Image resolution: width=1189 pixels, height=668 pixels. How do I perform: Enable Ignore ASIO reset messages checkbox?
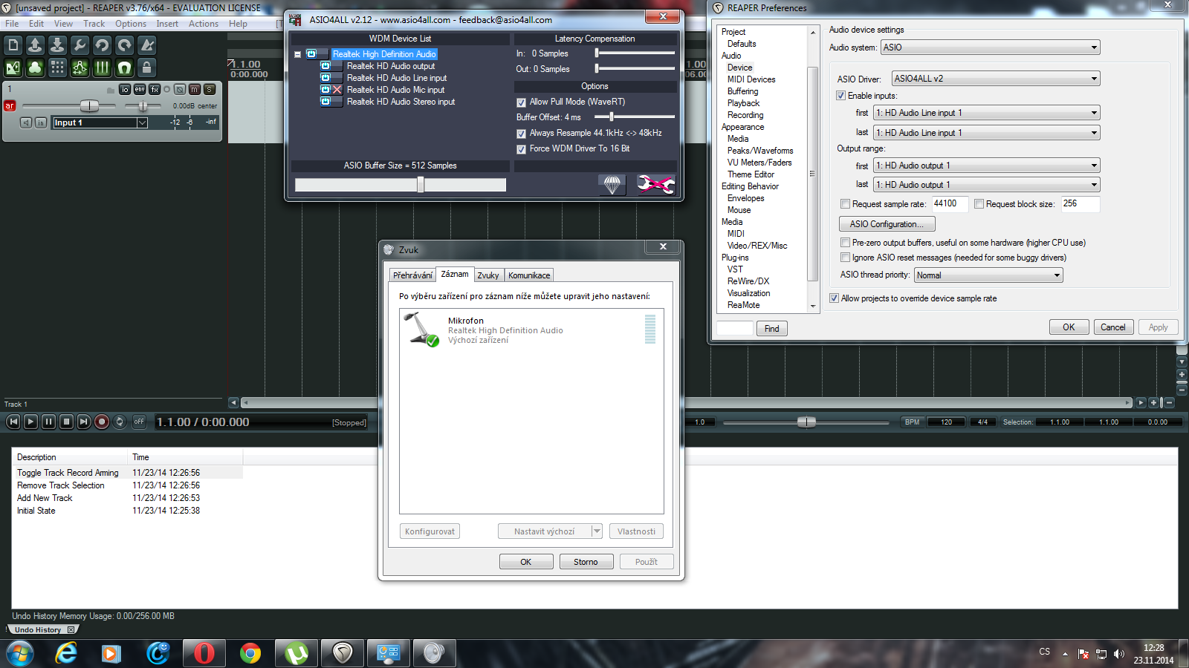pyautogui.click(x=845, y=258)
